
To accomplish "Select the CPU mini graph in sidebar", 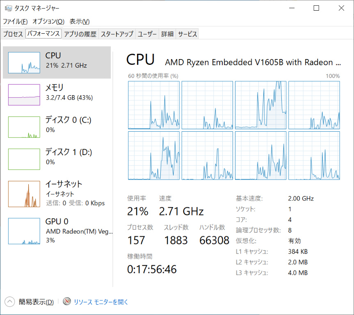I will click(x=24, y=62).
